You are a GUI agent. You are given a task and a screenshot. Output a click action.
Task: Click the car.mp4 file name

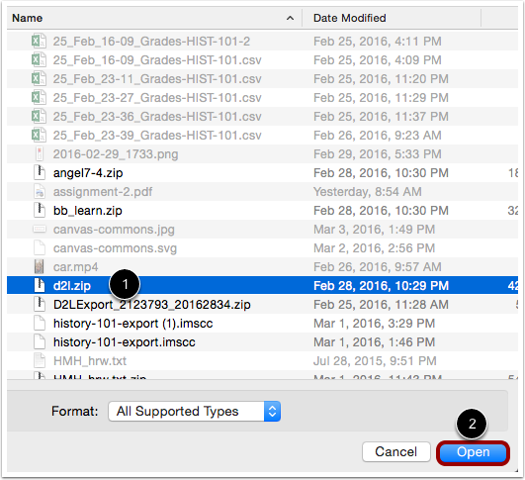click(76, 267)
